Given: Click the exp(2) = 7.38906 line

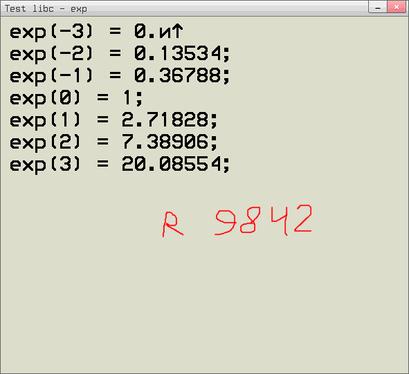Looking at the screenshot, I should [113, 142].
